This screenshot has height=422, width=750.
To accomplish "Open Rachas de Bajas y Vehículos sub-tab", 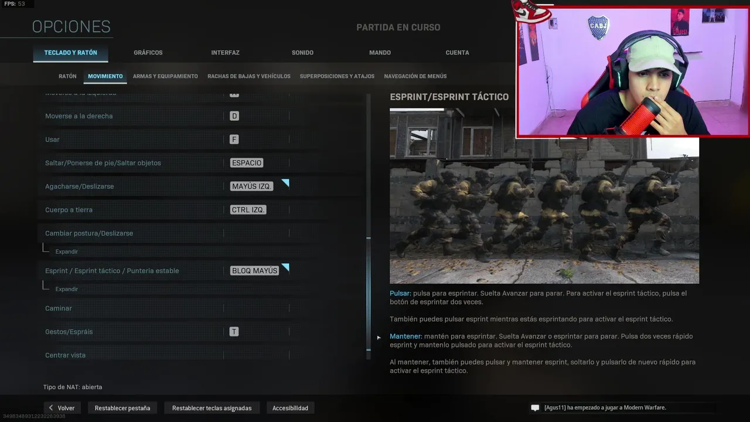I will 249,76.
